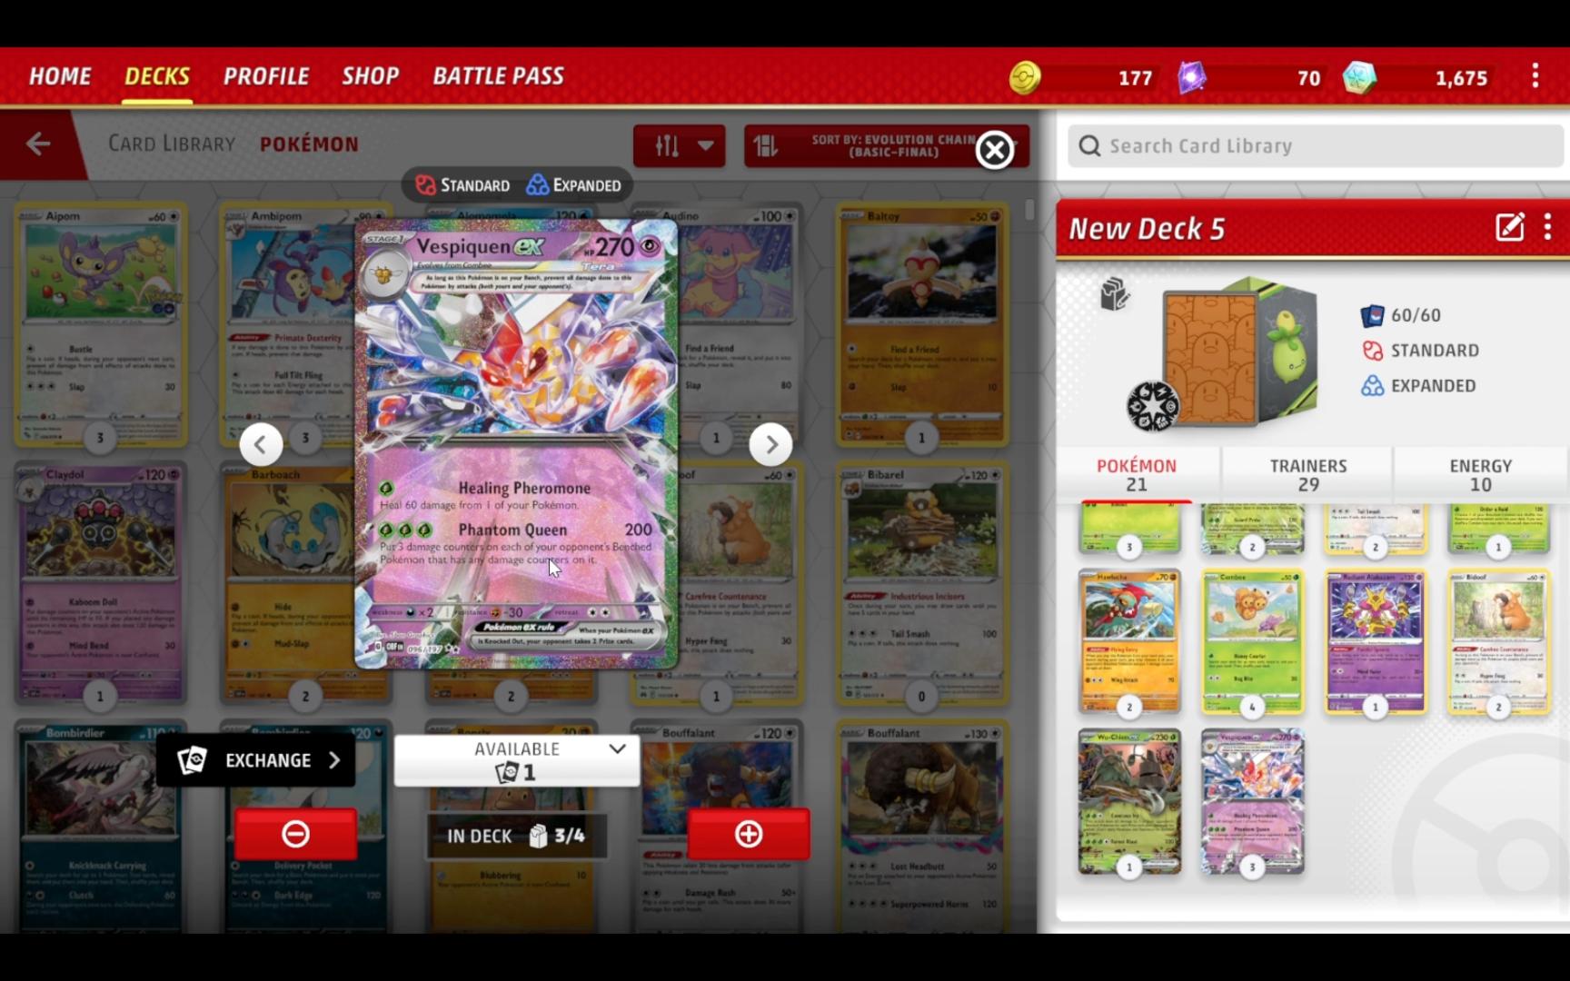This screenshot has height=981, width=1570.
Task: Click the purple credits currency icon
Action: (1191, 78)
